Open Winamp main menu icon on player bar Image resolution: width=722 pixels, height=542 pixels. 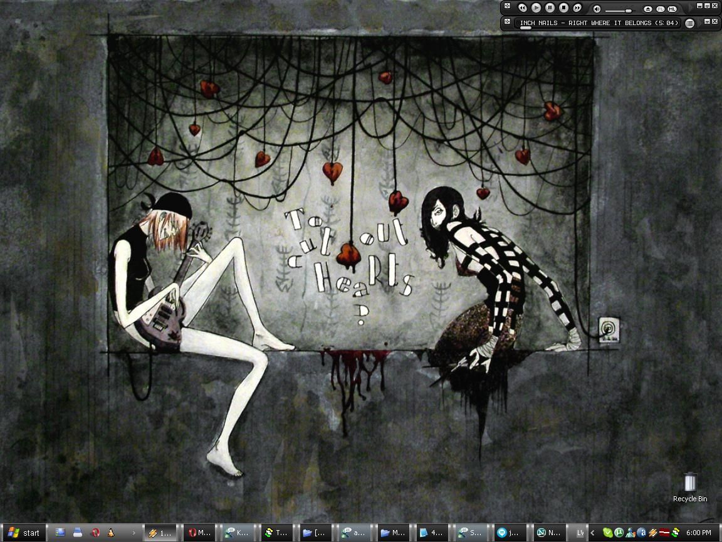pos(507,6)
